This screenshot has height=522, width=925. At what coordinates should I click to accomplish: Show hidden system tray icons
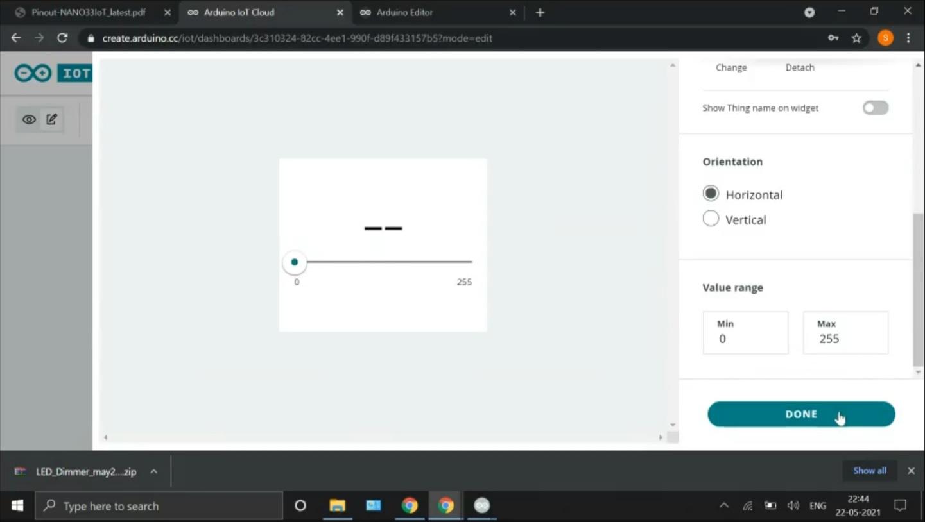tap(724, 505)
